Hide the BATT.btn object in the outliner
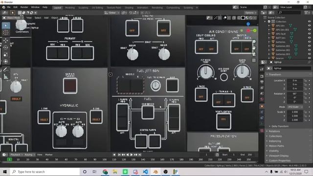The height and width of the screenshot is (176, 313). [x=309, y=38]
